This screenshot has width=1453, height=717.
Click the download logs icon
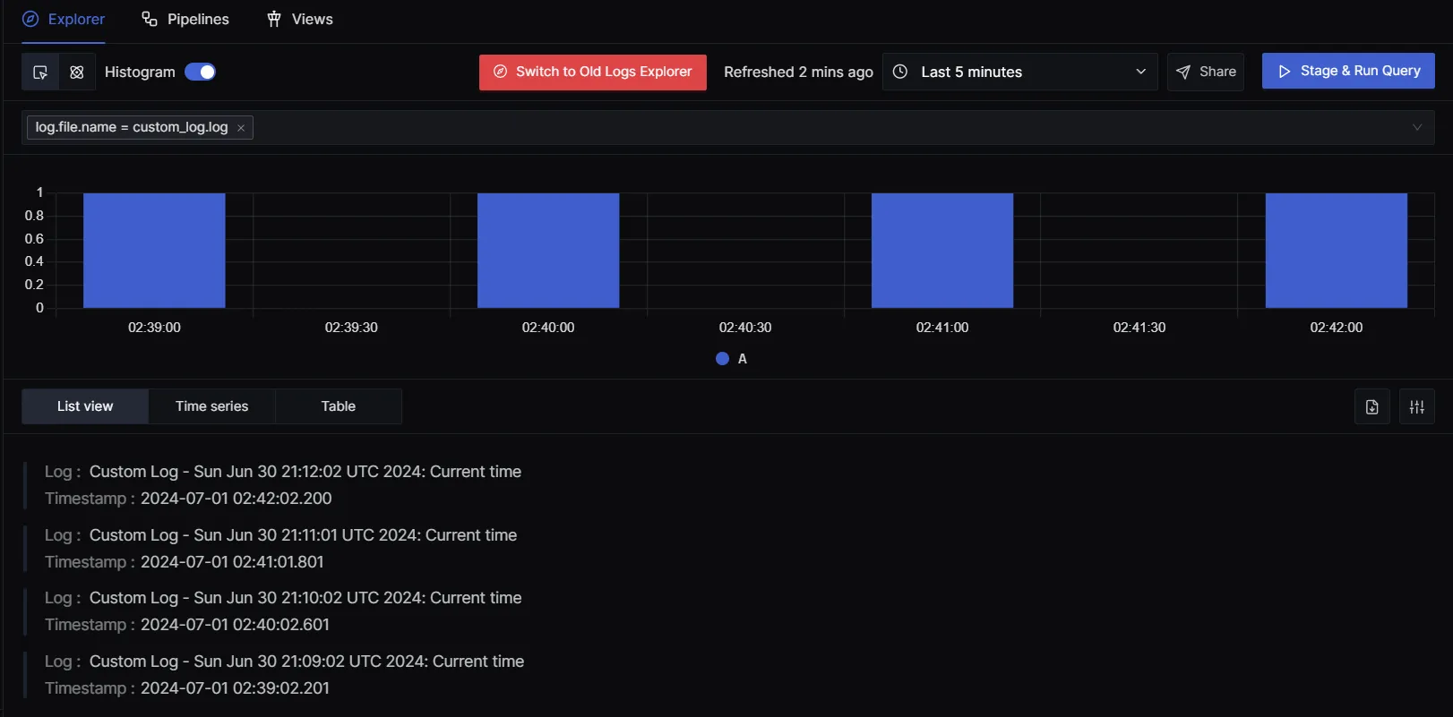(1372, 407)
